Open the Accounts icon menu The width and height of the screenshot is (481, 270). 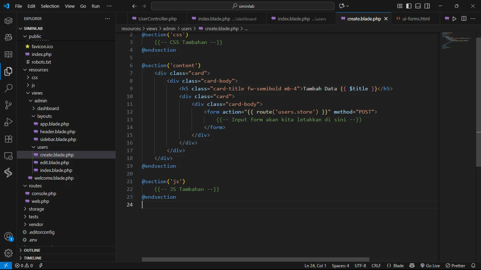(x=8, y=237)
